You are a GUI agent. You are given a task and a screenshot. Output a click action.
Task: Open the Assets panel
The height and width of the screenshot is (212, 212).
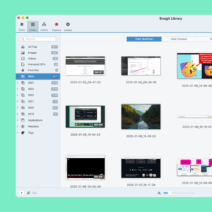[x=44, y=26]
